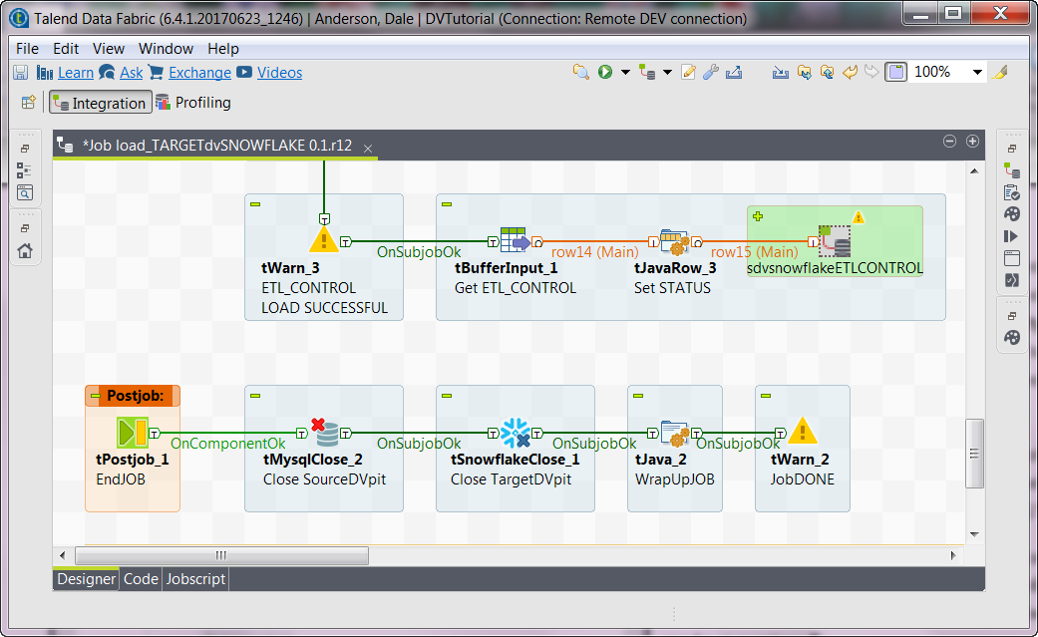This screenshot has height=637, width=1038.
Task: Open the palette view in the right sidebar
Action: pos(1011,213)
